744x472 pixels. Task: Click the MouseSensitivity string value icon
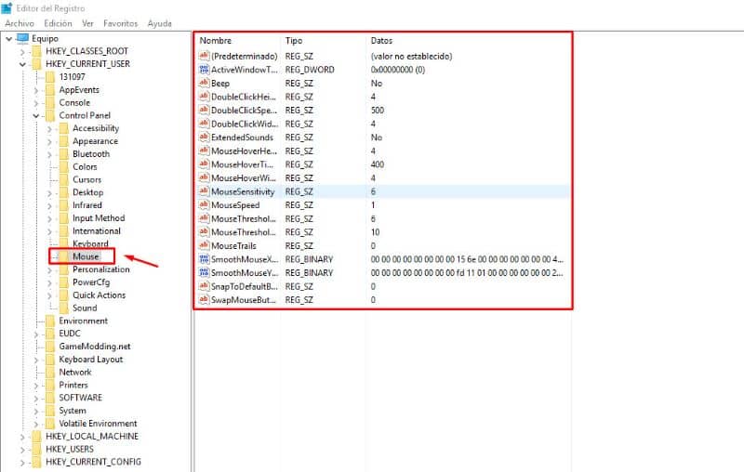(205, 191)
